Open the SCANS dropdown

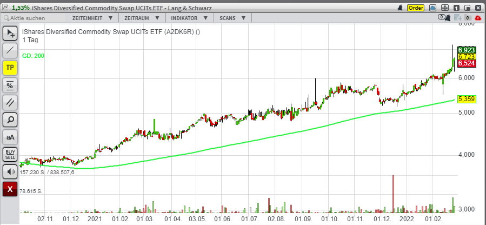[232, 18]
